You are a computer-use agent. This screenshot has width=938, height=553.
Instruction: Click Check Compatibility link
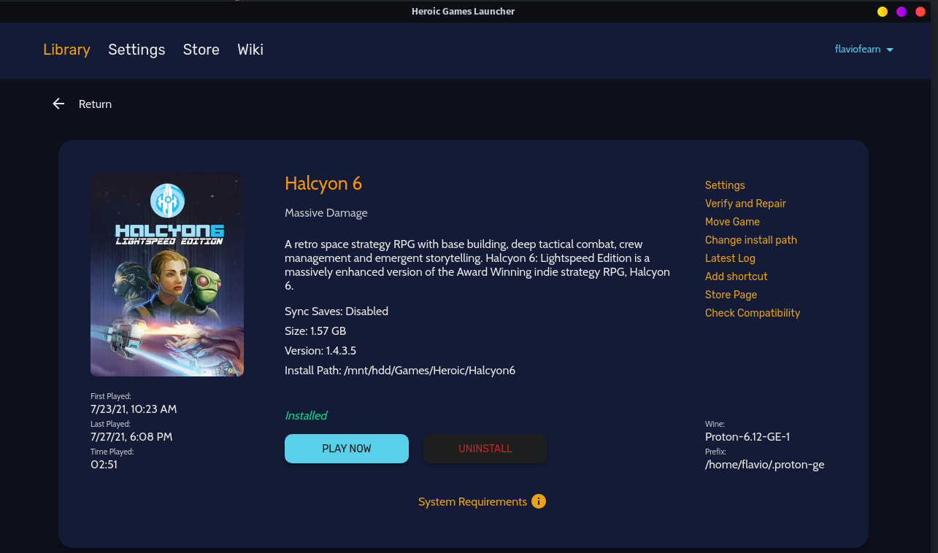pos(753,313)
